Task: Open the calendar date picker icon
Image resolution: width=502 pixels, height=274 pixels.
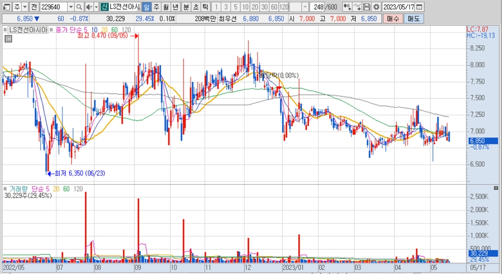Action: [419, 7]
